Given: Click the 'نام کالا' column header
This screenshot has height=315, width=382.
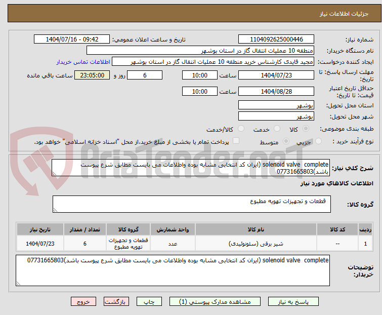Looking at the screenshot, I should (252, 229).
